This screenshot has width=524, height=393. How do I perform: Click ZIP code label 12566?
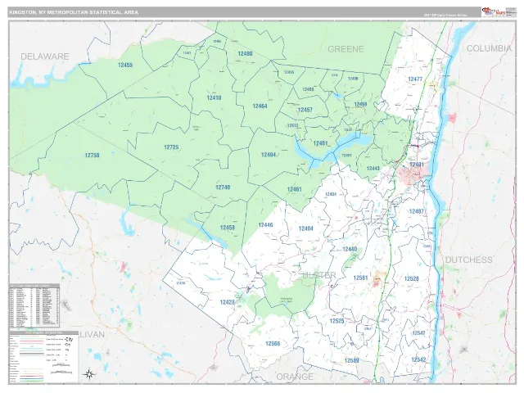273,344
